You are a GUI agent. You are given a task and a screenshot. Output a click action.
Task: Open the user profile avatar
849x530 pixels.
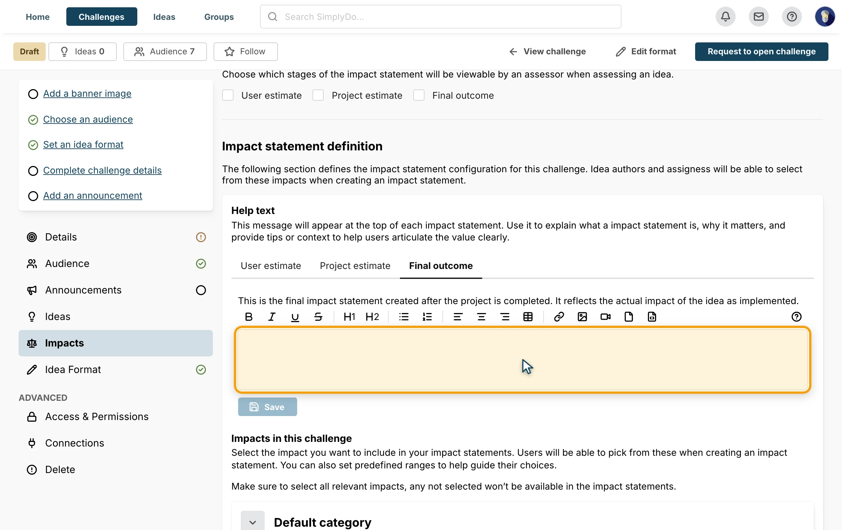(825, 17)
